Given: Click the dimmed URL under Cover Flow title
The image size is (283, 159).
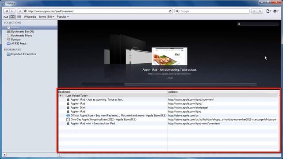Looking at the screenshot, I should tap(169, 74).
